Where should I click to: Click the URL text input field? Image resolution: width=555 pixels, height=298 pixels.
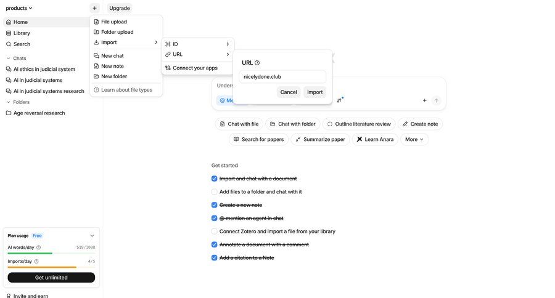click(x=282, y=76)
